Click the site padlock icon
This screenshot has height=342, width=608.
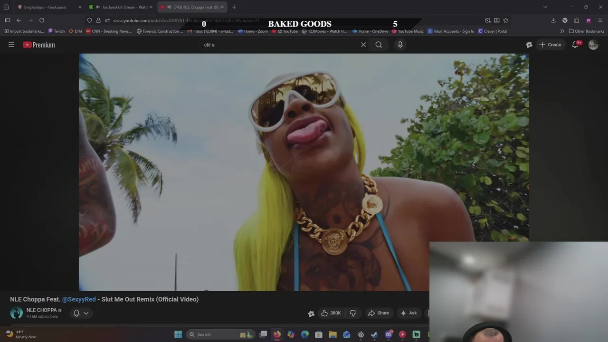(x=98, y=20)
